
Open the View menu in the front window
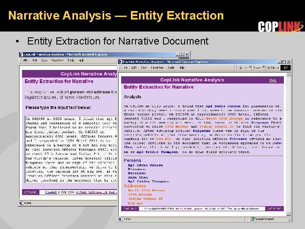[x=144, y=67]
